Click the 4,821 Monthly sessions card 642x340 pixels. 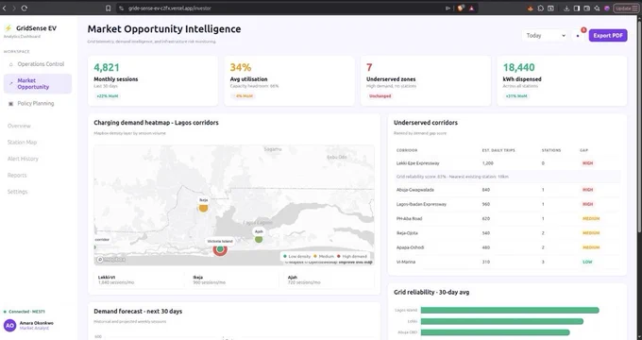pyautogui.click(x=153, y=80)
